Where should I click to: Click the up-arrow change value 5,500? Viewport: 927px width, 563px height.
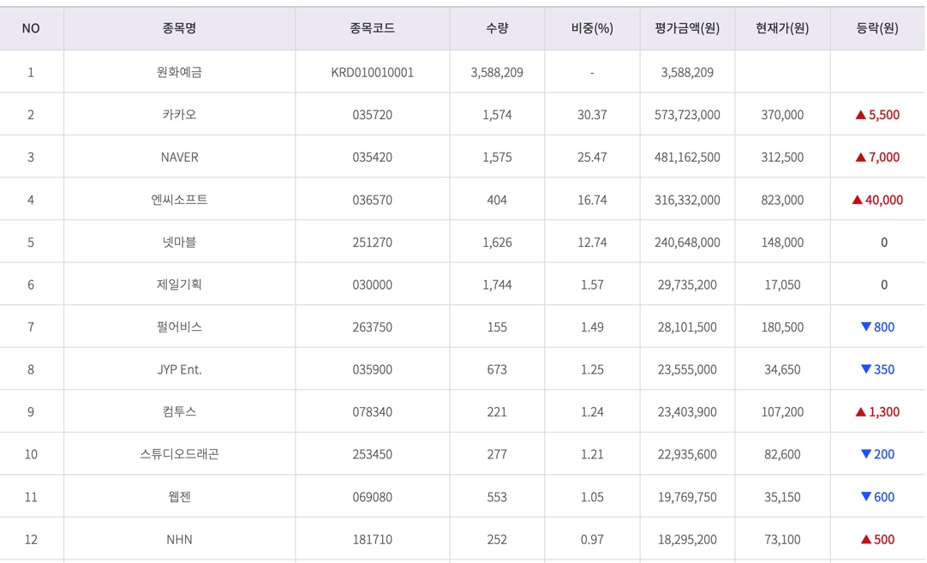point(877,115)
